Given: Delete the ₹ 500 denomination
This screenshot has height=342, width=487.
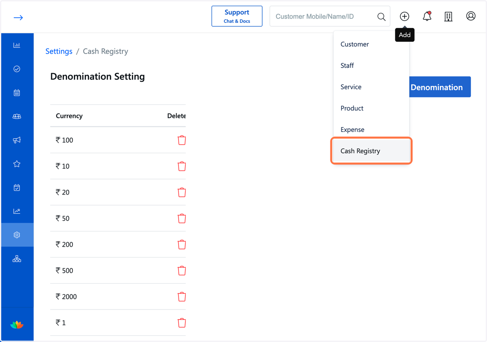Looking at the screenshot, I should (182, 271).
